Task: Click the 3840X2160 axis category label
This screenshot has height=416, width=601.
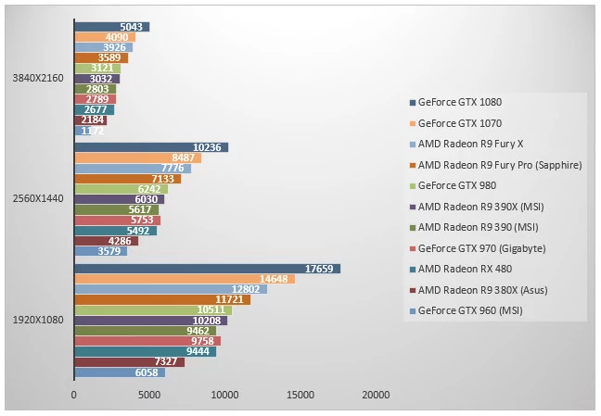Action: [x=38, y=78]
